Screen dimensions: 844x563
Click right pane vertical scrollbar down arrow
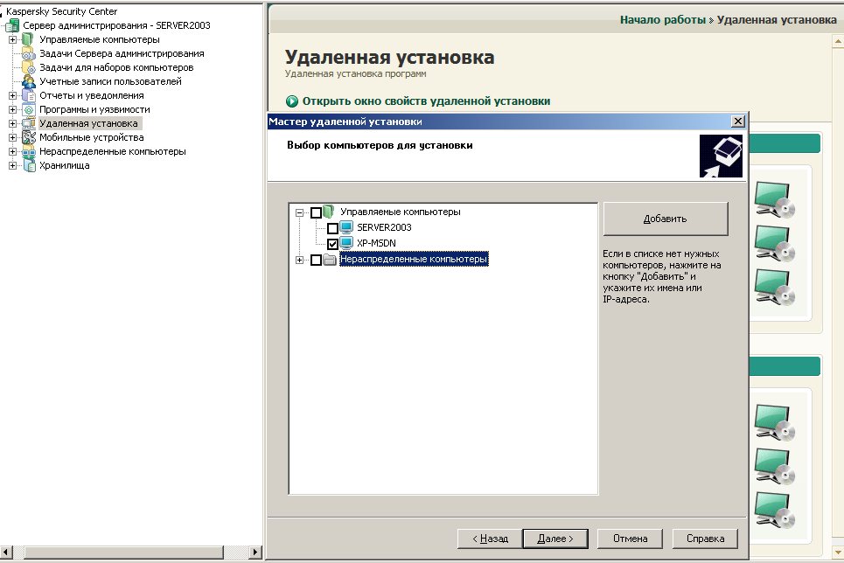pyautogui.click(x=838, y=553)
